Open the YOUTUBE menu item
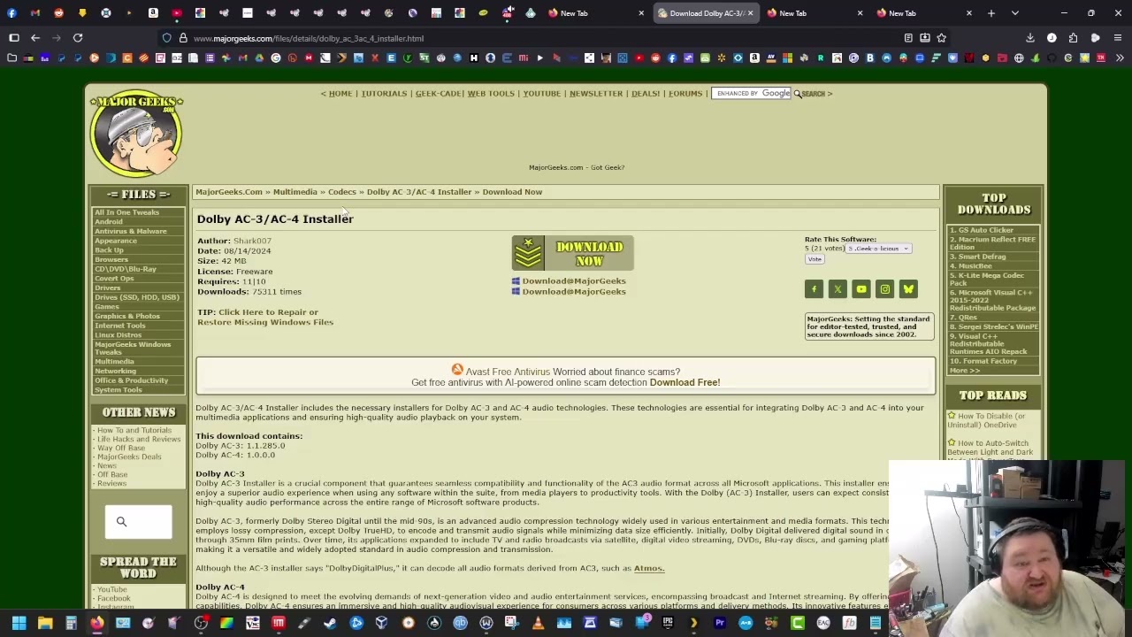Image resolution: width=1132 pixels, height=637 pixels. [x=541, y=94]
